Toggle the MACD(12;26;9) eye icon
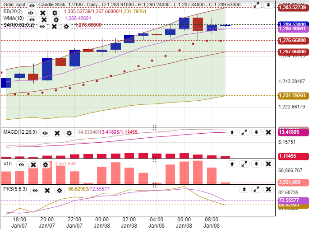 click(x=45, y=133)
